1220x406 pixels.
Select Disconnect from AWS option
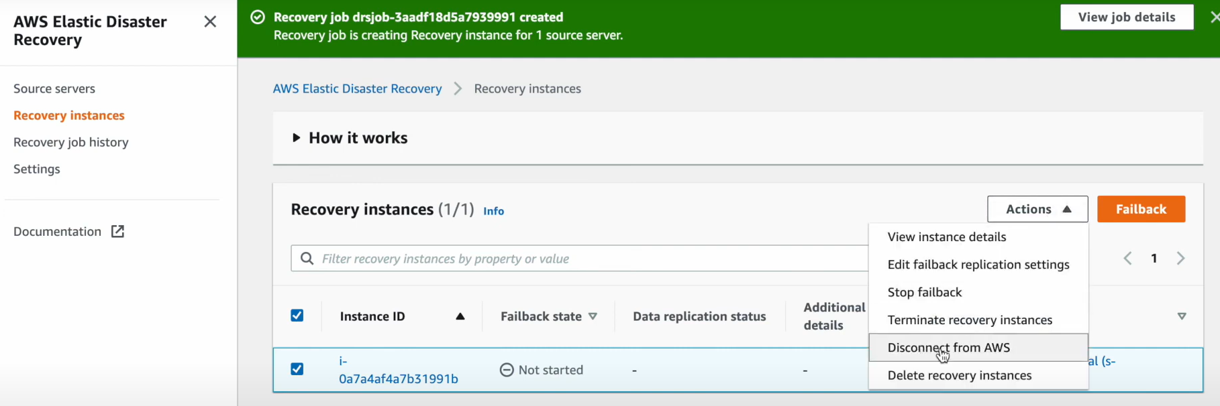coord(978,348)
